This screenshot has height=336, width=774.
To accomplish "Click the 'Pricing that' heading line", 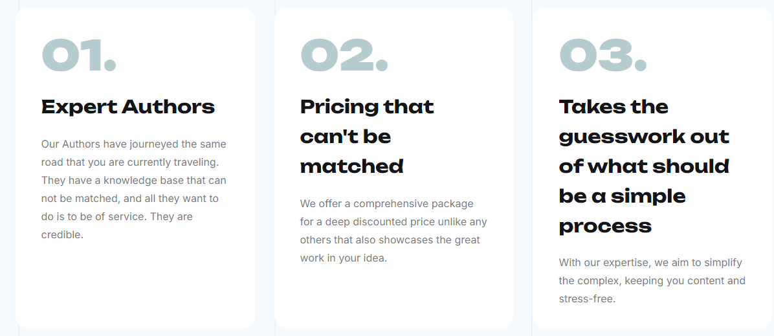I will [367, 107].
